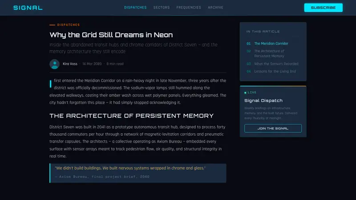Jump to The Architecture of Persistent Memory

tap(269, 53)
